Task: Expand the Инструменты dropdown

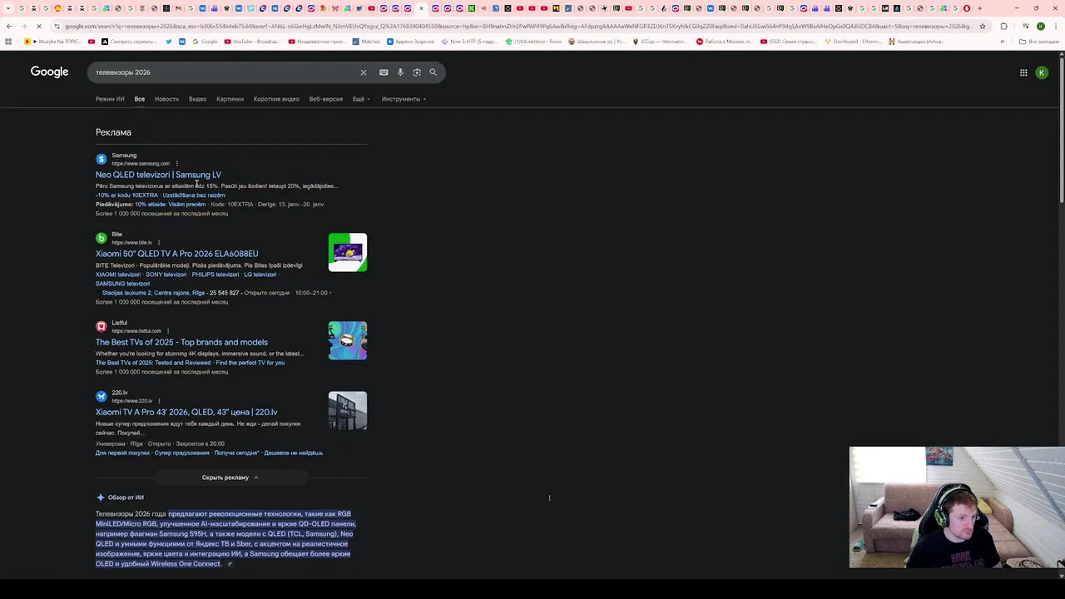Action: point(404,99)
